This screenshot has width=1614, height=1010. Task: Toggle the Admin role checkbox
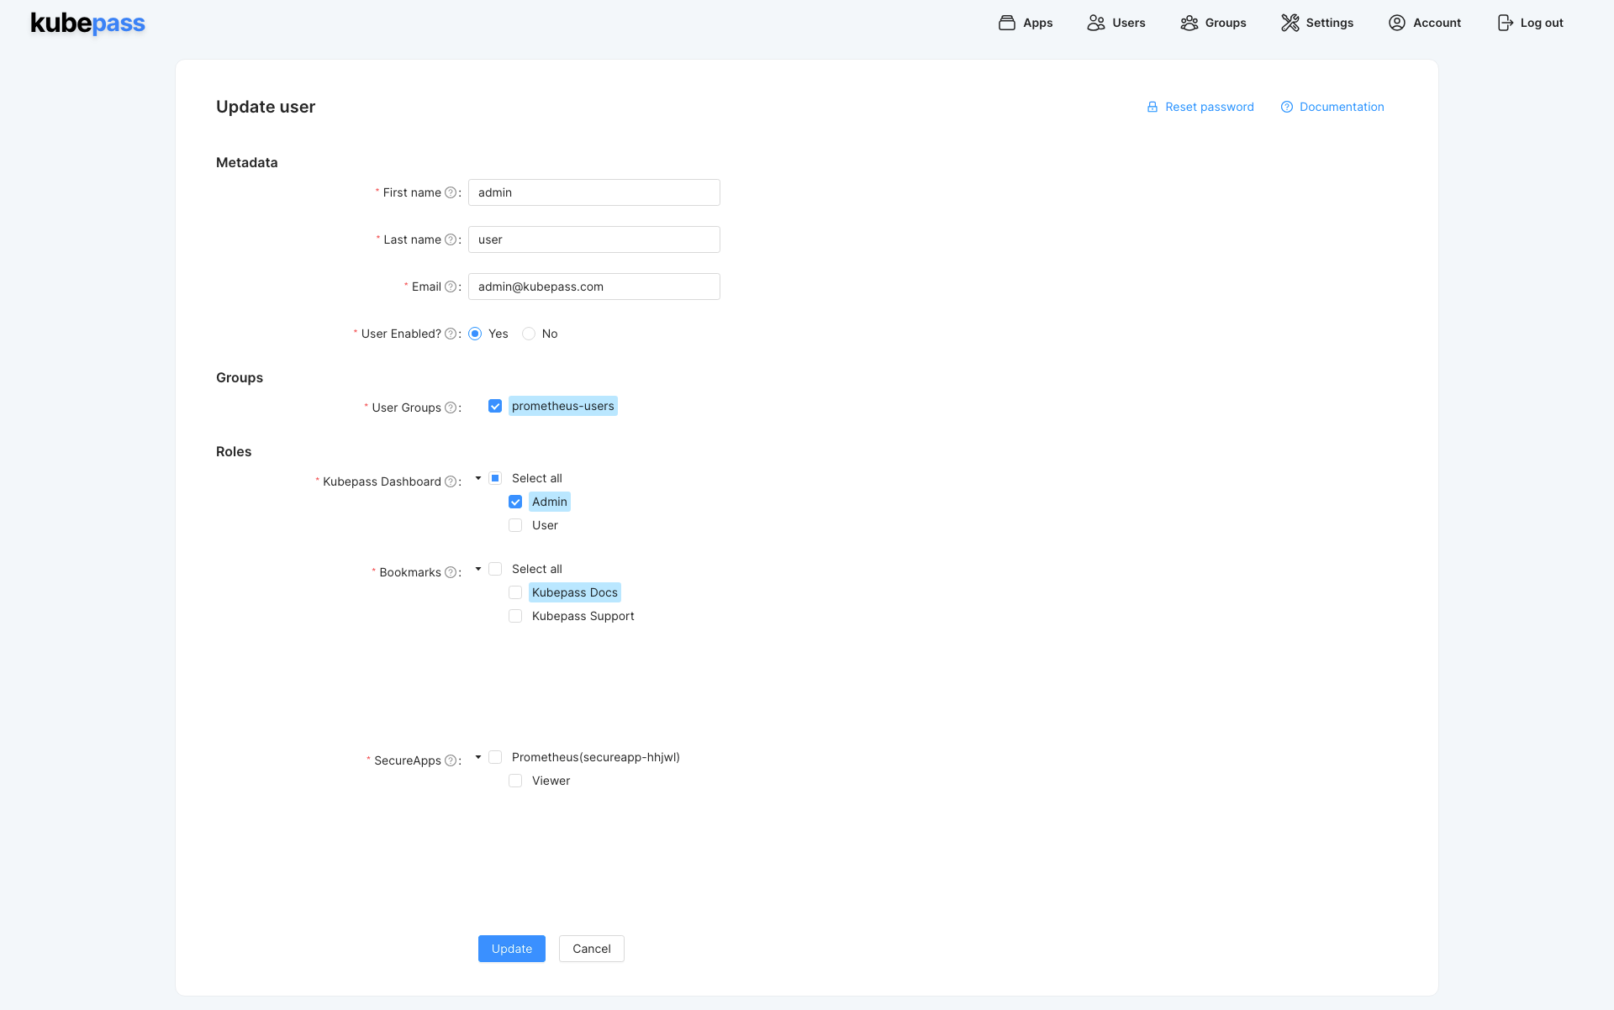[515, 502]
